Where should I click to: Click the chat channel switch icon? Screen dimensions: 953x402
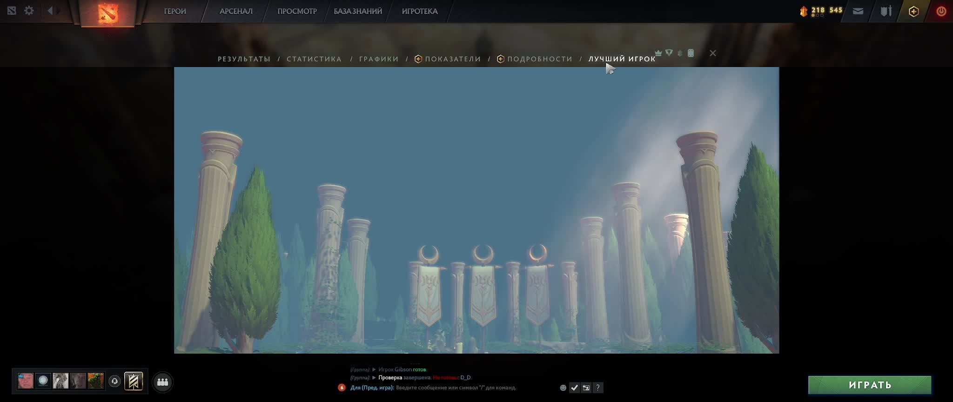click(586, 388)
